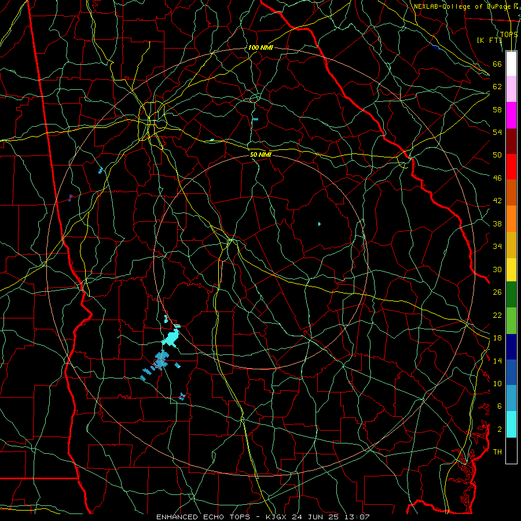Click the medium blue legend swatch

point(511,372)
